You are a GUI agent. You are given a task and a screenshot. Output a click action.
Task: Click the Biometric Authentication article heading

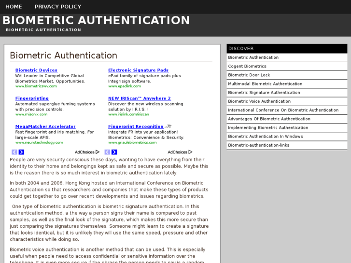(x=64, y=55)
